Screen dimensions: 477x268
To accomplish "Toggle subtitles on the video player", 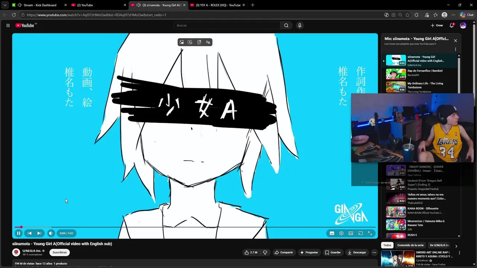I will point(332,233).
